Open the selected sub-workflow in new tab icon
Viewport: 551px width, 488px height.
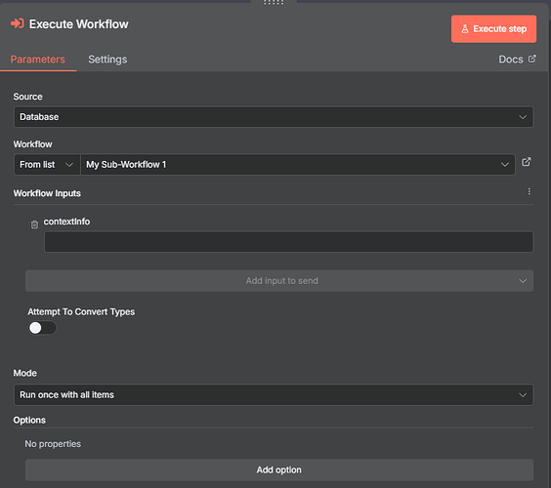[x=526, y=162]
